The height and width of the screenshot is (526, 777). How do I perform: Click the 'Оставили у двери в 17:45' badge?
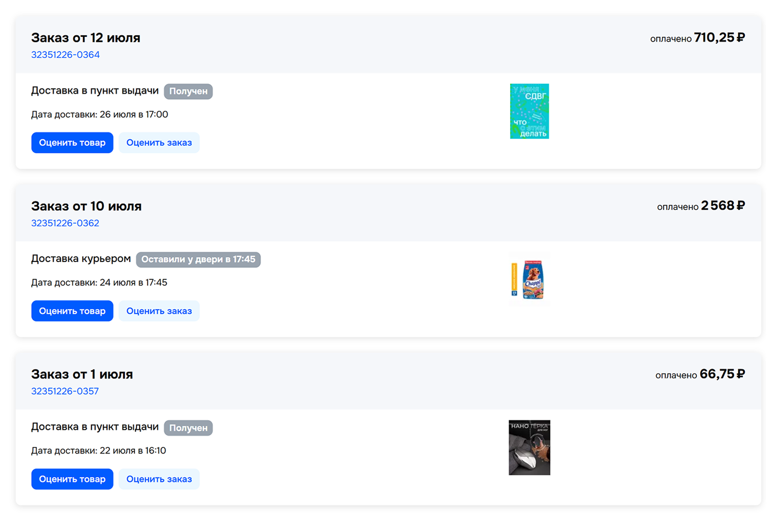198,259
